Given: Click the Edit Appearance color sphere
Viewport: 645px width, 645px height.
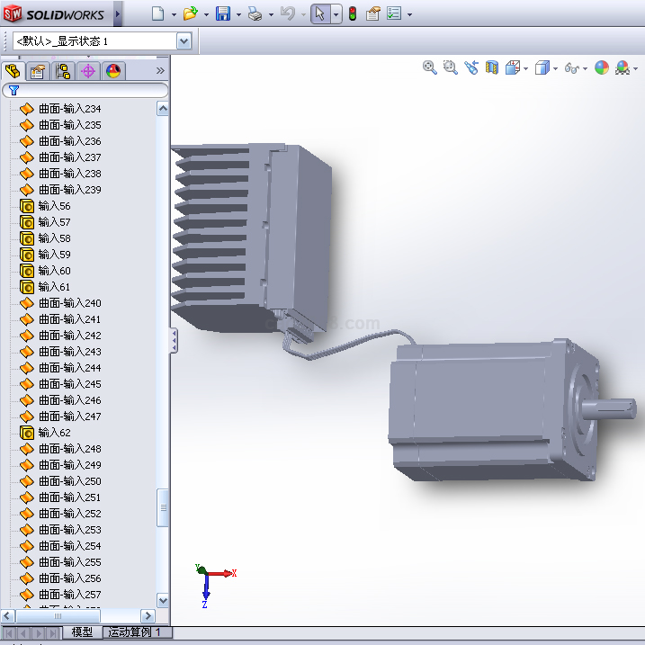Looking at the screenshot, I should pyautogui.click(x=602, y=67).
